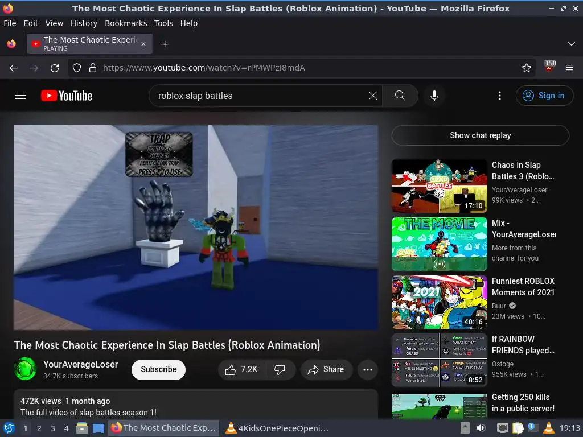The width and height of the screenshot is (583, 437).
Task: Bookmark this page with the star icon
Action: [527, 68]
